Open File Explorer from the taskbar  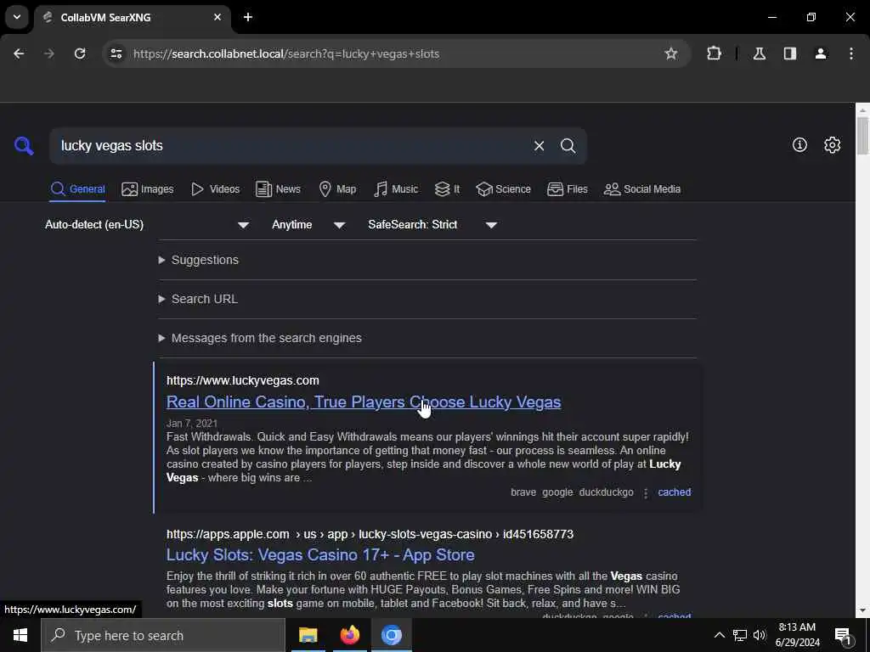[308, 635]
